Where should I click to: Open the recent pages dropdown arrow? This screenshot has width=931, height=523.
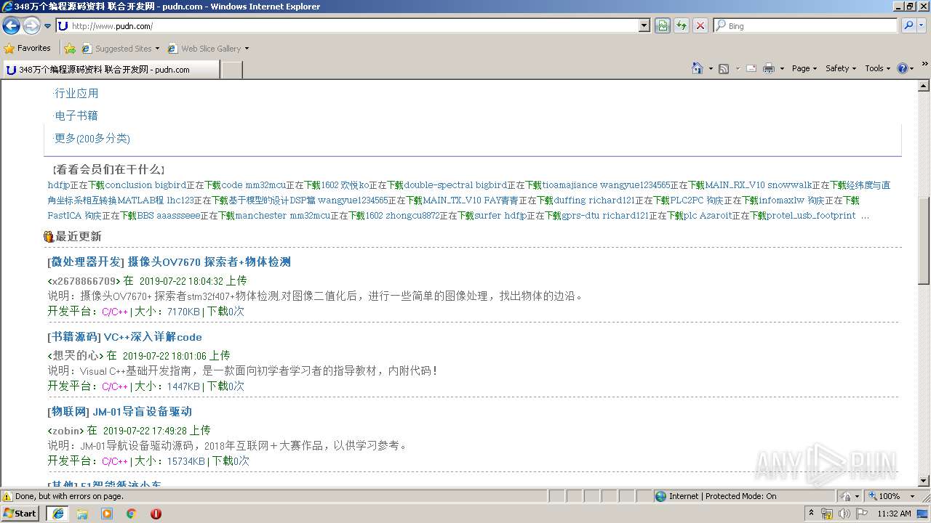[48, 26]
